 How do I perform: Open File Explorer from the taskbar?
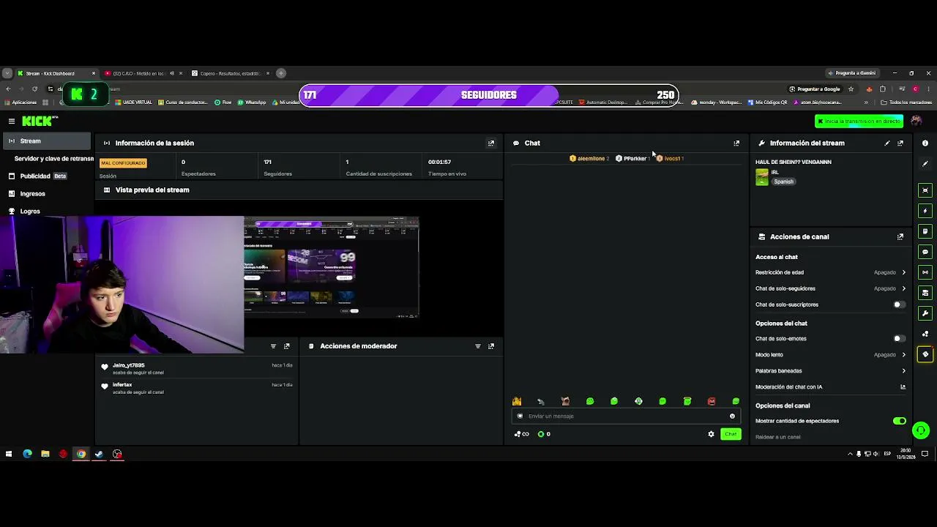[45, 454]
